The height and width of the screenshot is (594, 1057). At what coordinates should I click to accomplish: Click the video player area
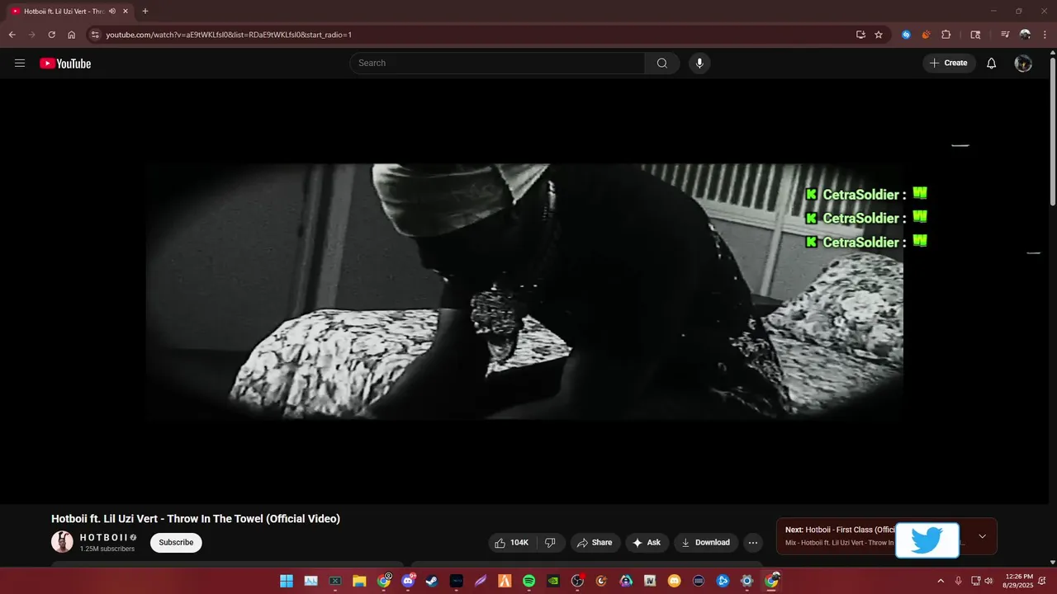click(524, 291)
